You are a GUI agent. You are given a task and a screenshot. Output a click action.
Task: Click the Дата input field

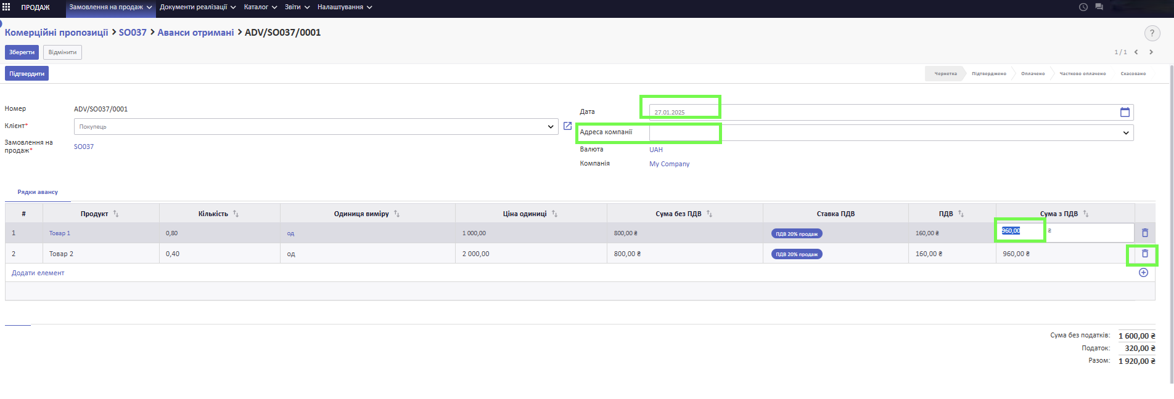coord(882,112)
